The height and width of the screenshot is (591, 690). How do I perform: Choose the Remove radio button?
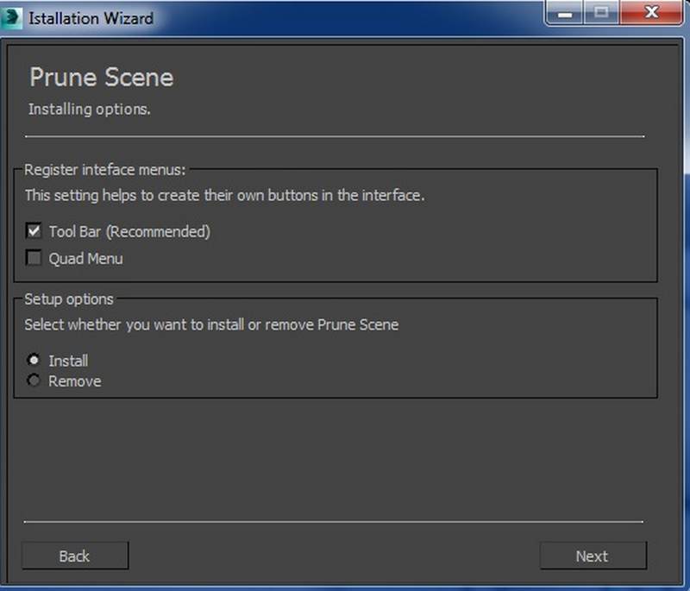[34, 380]
